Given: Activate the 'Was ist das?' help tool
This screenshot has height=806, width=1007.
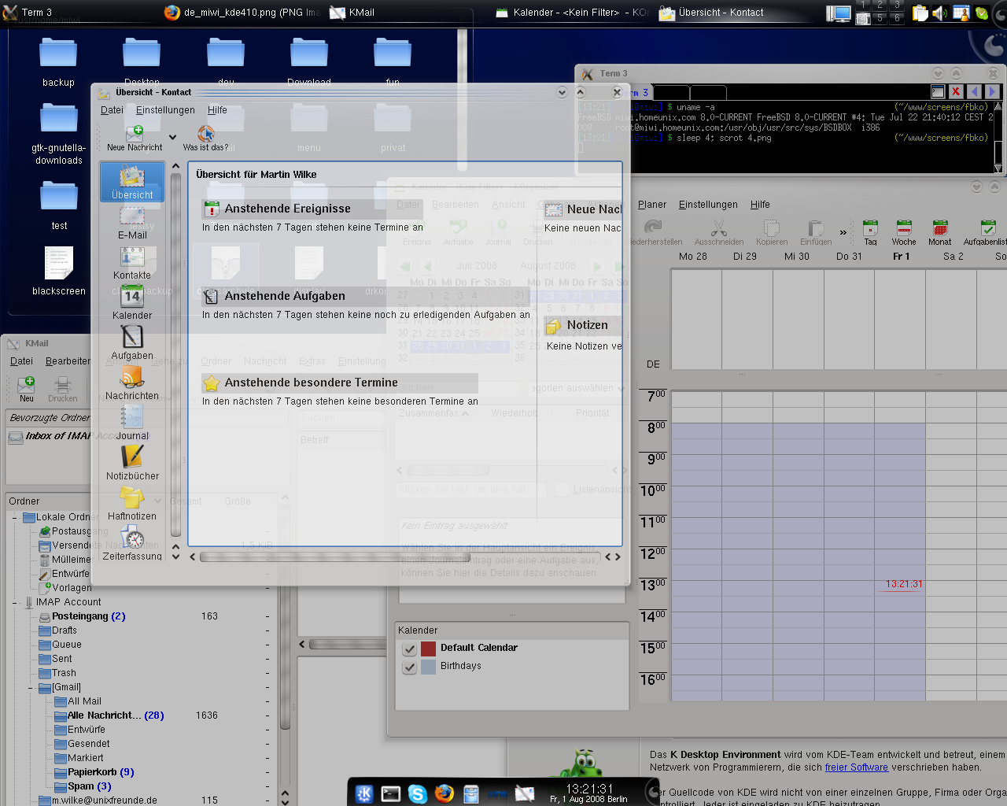Looking at the screenshot, I should click(x=205, y=138).
